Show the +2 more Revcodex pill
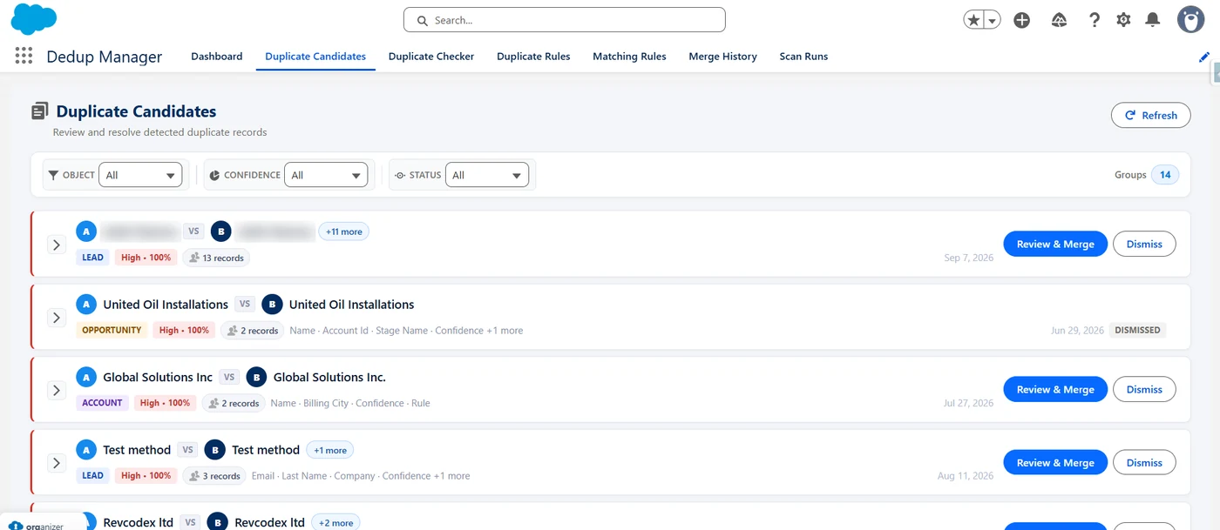Viewport: 1220px width, 530px height. (335, 522)
